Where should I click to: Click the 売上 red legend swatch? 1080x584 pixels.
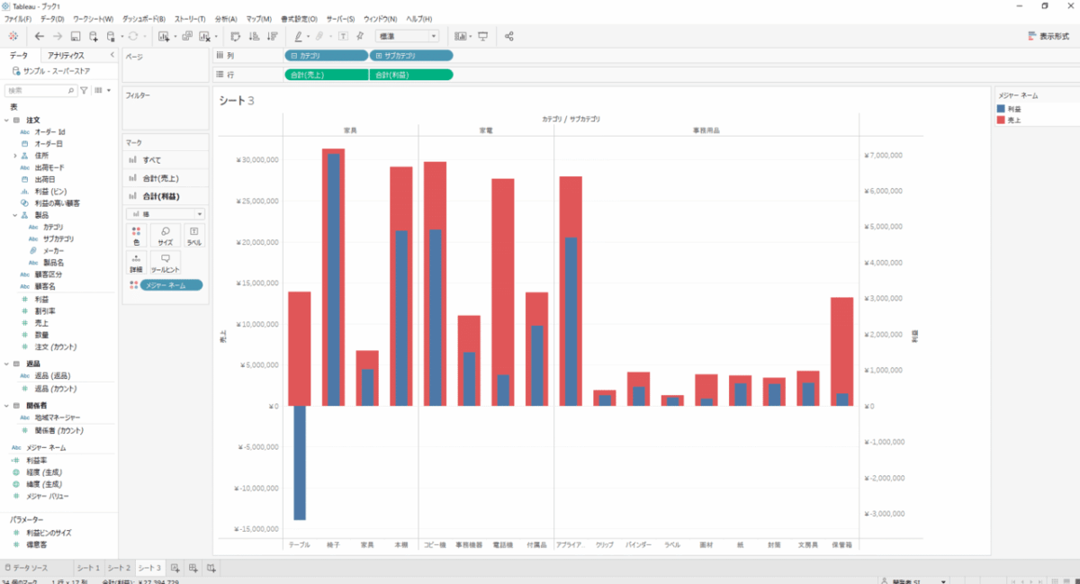tap(1002, 119)
